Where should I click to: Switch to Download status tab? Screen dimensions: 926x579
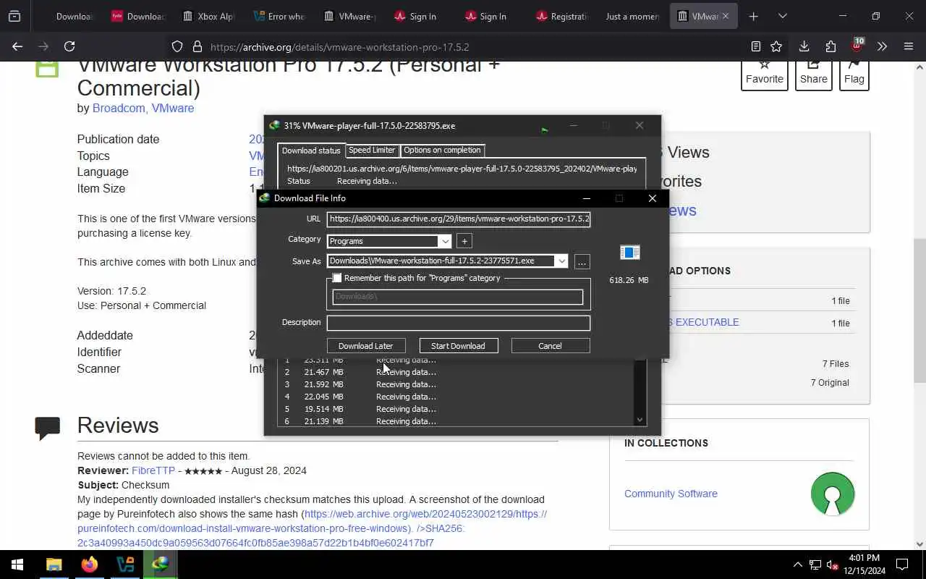311,151
